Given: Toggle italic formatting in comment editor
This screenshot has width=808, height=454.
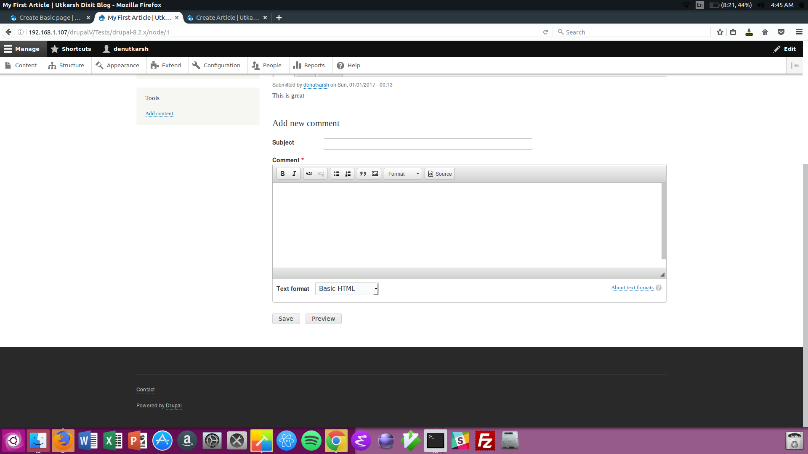Looking at the screenshot, I should 294,174.
